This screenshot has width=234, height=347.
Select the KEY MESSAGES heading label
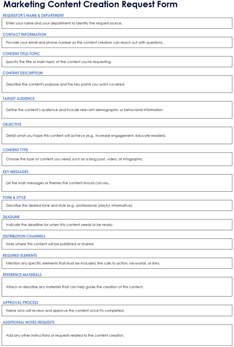click(15, 172)
